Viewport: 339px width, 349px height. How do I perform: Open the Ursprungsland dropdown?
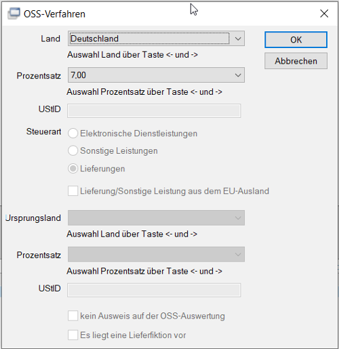click(156, 218)
